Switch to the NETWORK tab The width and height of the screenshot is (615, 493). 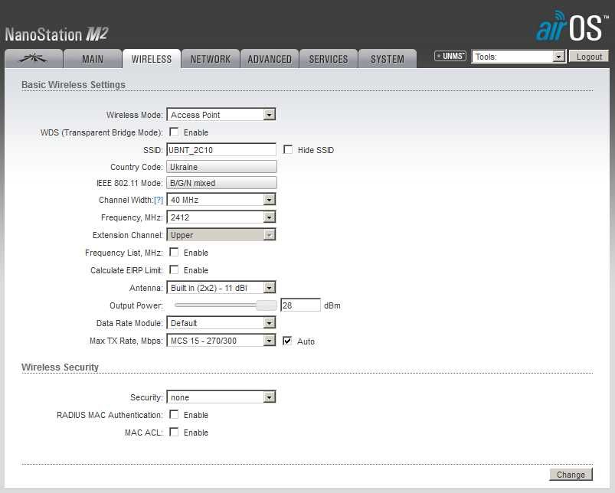pos(211,59)
